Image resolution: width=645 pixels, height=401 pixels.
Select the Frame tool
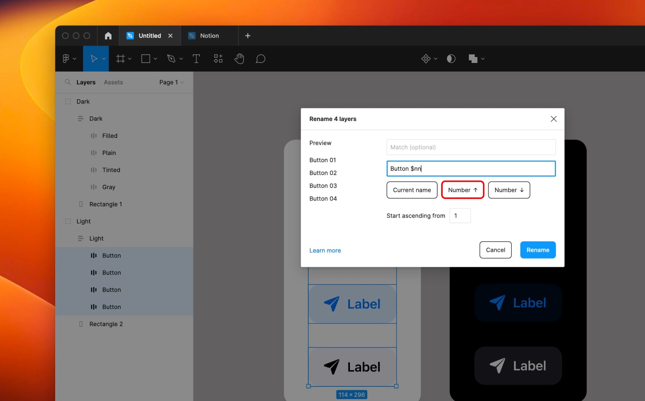121,59
